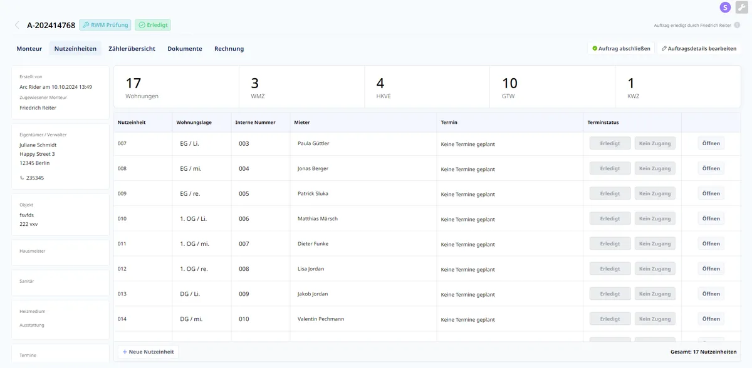
Task: Go to the Rechnung tab
Action: 229,49
